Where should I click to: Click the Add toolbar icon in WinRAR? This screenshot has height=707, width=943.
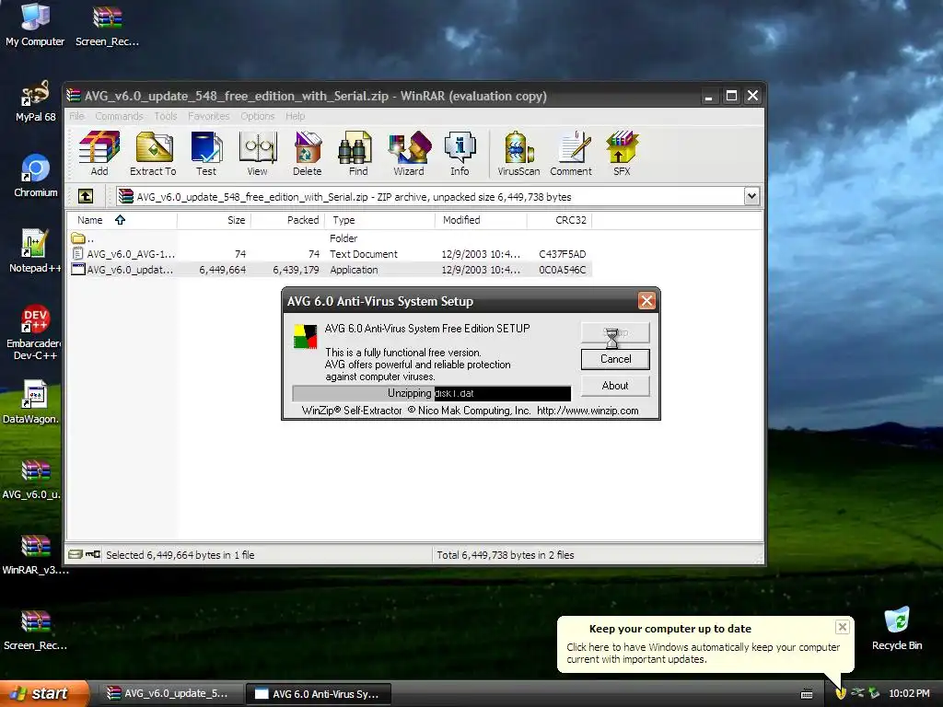[x=99, y=154]
